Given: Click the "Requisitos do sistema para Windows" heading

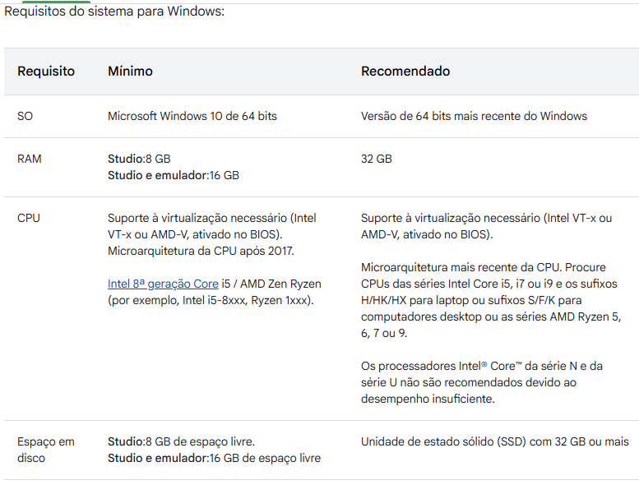Looking at the screenshot, I should (114, 12).
